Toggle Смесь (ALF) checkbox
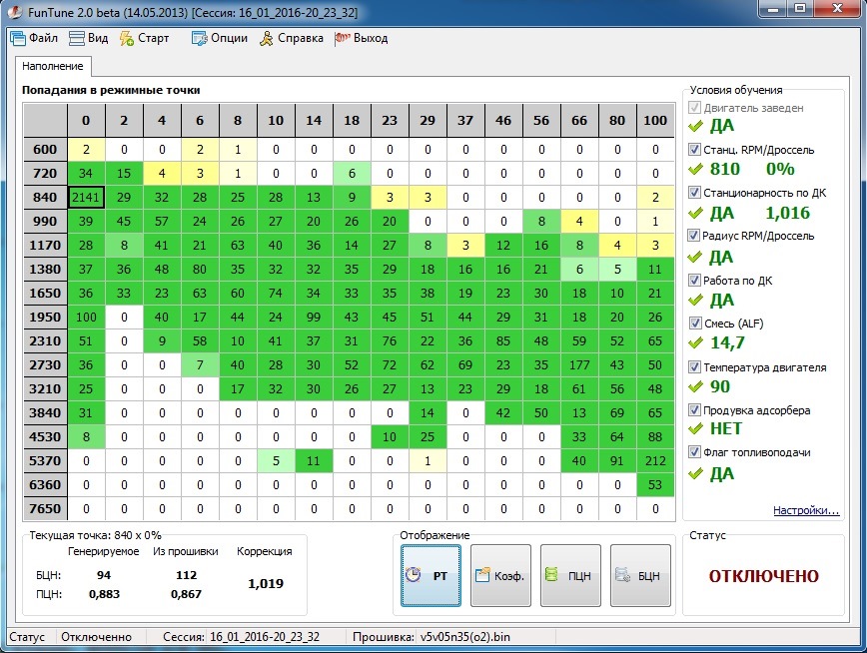 coord(694,323)
